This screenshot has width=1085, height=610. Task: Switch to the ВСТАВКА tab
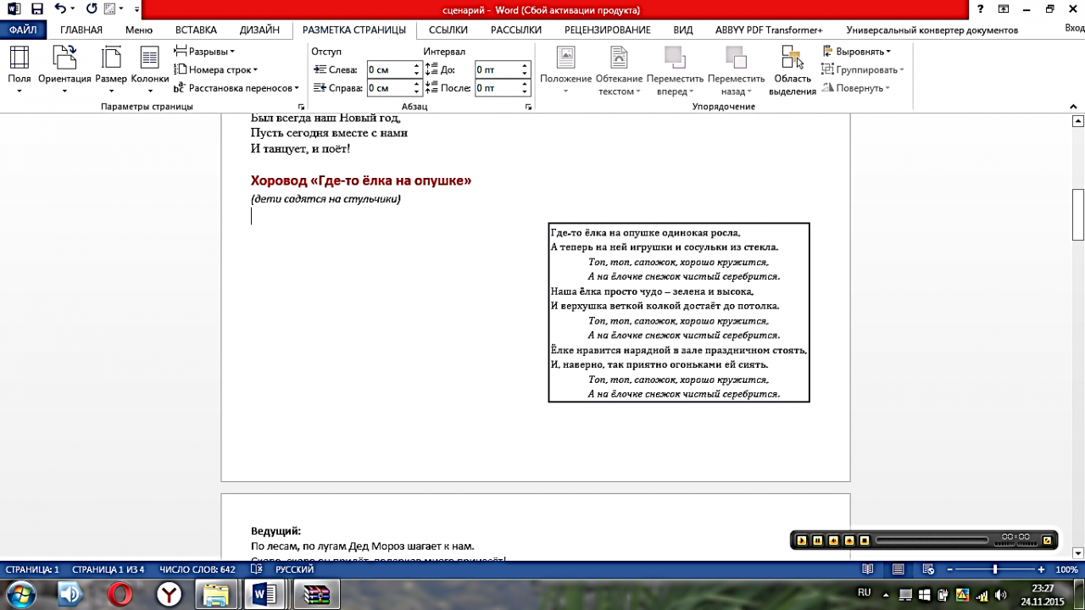pyautogui.click(x=197, y=30)
